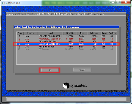The height and width of the screenshot is (104, 132).
Task: Select drive number 2 in the list
Action: (20, 39)
